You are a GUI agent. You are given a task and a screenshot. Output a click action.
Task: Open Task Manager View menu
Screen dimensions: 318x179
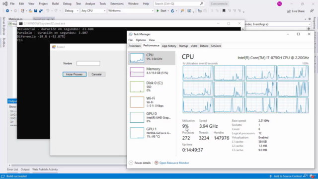tap(152, 40)
